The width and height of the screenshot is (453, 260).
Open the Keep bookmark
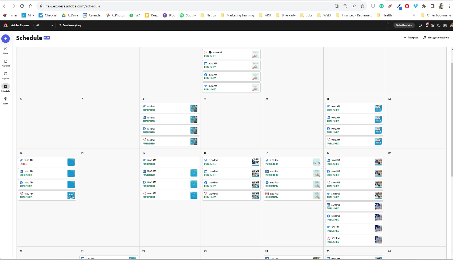click(x=151, y=15)
